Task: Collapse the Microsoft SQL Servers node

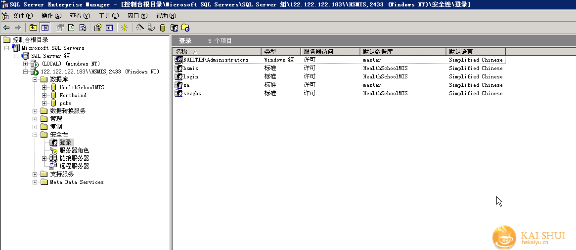Action: click(6, 48)
